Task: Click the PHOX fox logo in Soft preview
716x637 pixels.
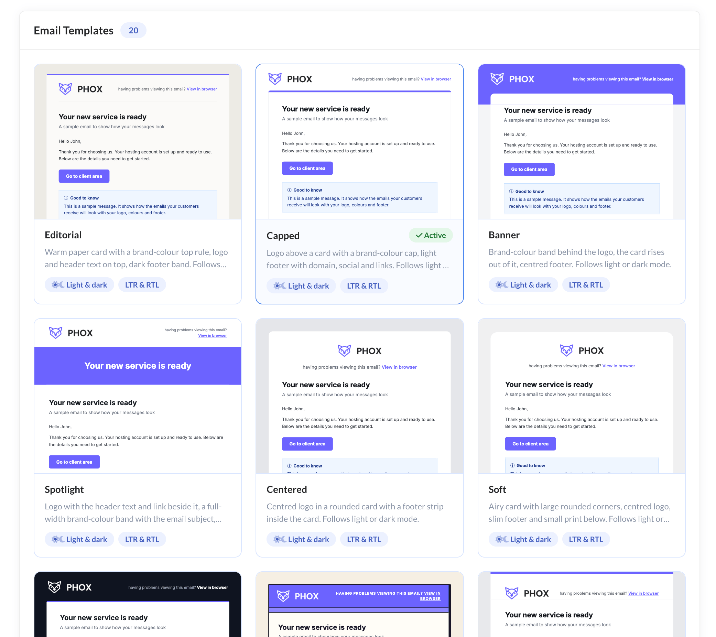Action: coord(566,350)
